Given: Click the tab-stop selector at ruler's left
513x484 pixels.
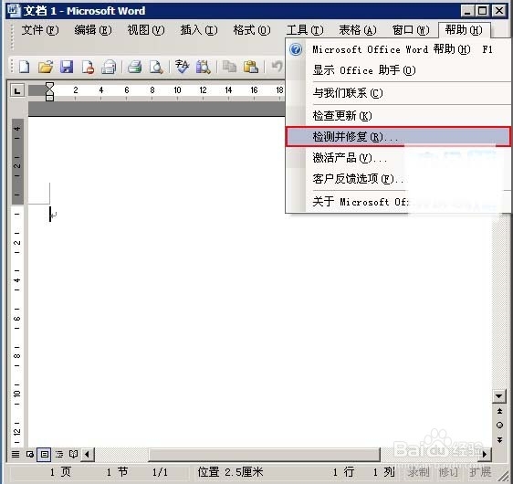Looking at the screenshot, I should coord(17,90).
